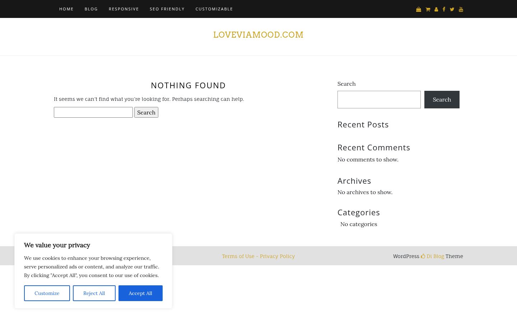Visit the Twitter profile icon
The height and width of the screenshot is (323, 517).
tap(452, 9)
